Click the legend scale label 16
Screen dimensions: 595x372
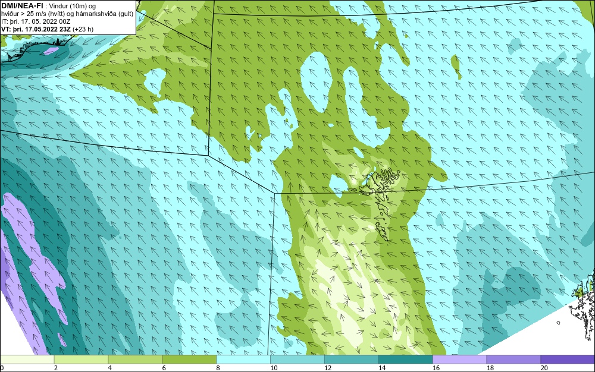[436, 368]
